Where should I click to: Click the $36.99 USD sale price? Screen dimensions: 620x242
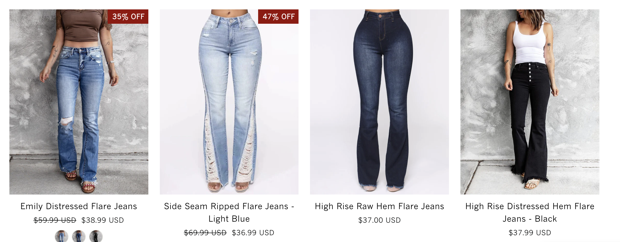coord(253,233)
